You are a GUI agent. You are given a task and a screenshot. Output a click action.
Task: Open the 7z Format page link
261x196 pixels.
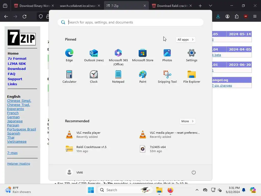click(17, 58)
